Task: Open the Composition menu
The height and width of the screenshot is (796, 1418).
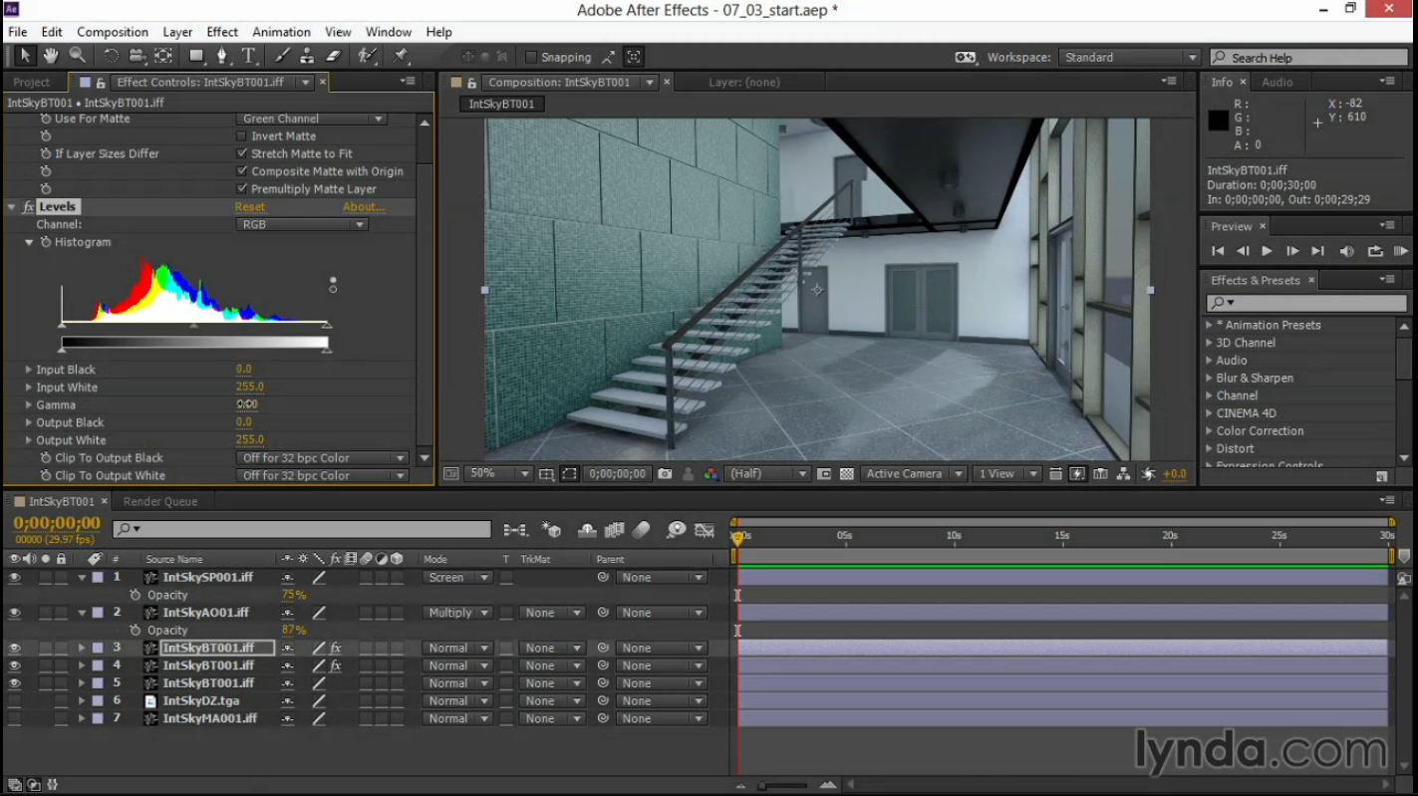Action: pyautogui.click(x=112, y=32)
